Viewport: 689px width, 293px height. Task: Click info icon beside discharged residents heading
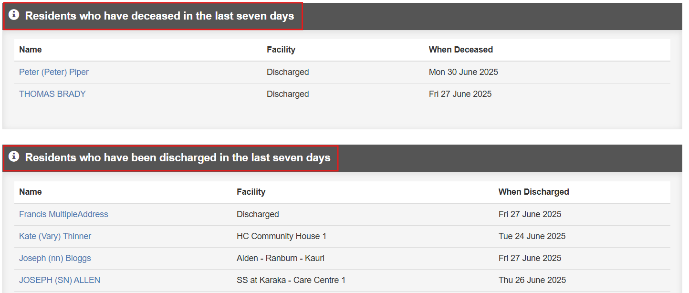(x=14, y=157)
